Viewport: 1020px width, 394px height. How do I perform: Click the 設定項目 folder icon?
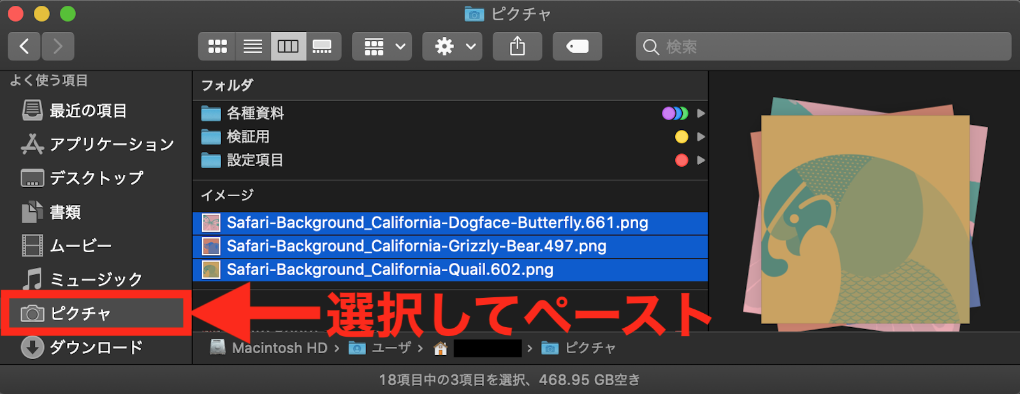(211, 160)
